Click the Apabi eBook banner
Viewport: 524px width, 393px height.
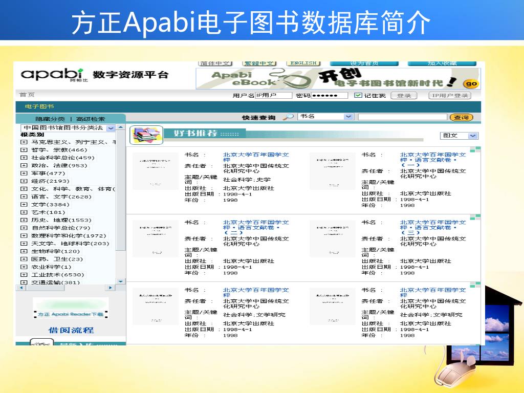tap(338, 78)
